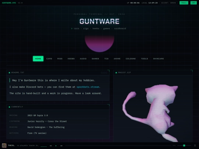
Task: Select '2023 GR Supra 3.0' text
Action: [x=38, y=116]
